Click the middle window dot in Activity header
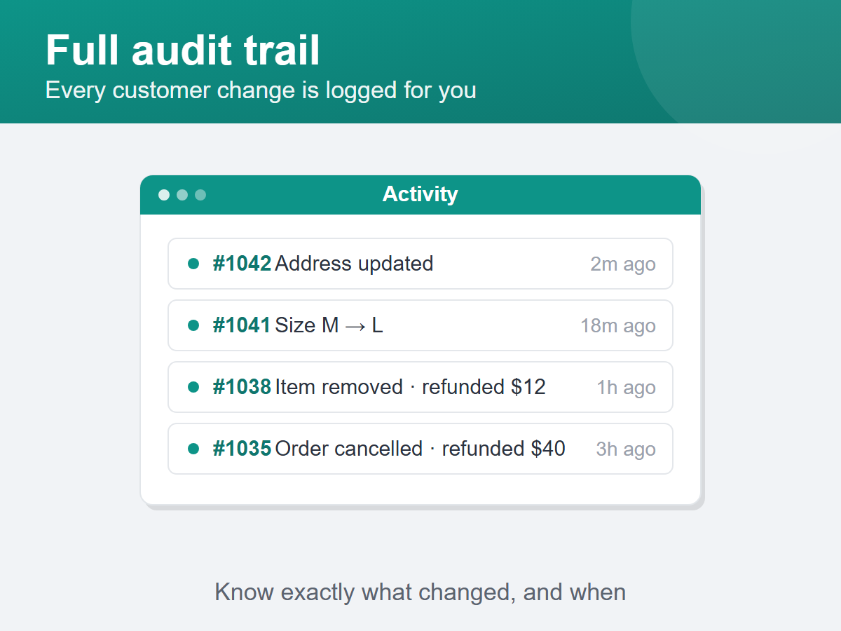 click(182, 194)
